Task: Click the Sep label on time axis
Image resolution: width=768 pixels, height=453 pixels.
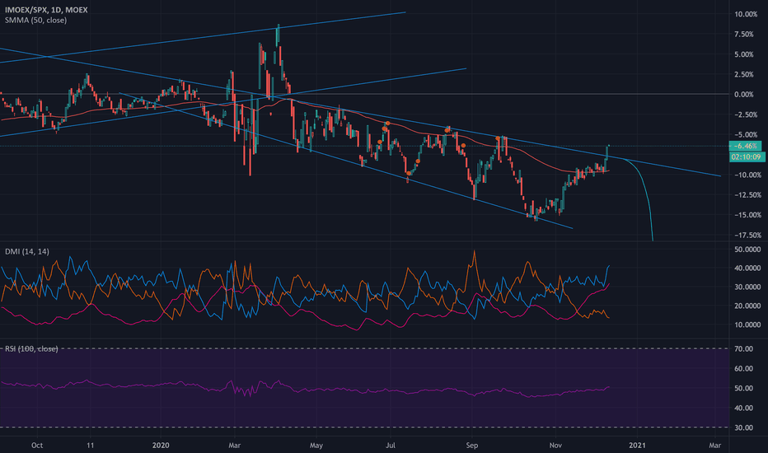Action: pos(471,445)
